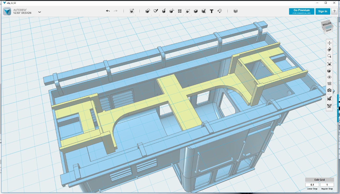Open the Modify tool menu
This screenshot has width=340, height=194.
(x=172, y=11)
